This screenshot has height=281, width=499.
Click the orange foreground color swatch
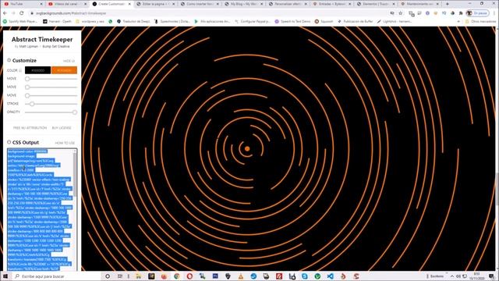point(64,70)
